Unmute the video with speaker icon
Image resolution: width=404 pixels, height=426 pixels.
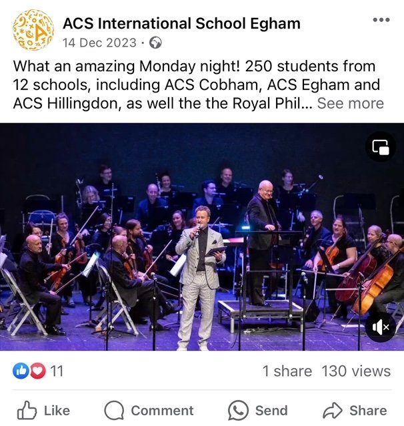380,327
